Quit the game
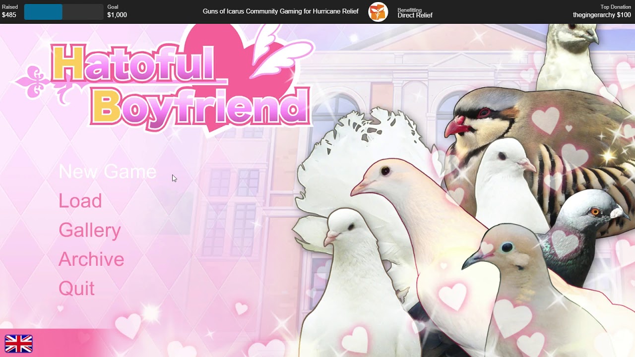The image size is (635, 357). pyautogui.click(x=76, y=289)
